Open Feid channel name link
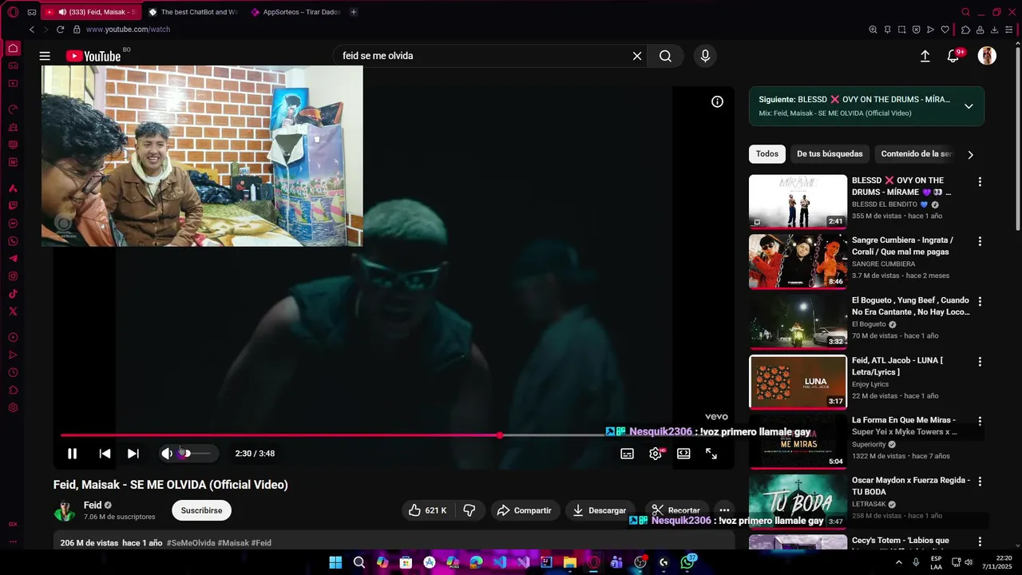Image resolution: width=1022 pixels, height=575 pixels. [x=93, y=505]
